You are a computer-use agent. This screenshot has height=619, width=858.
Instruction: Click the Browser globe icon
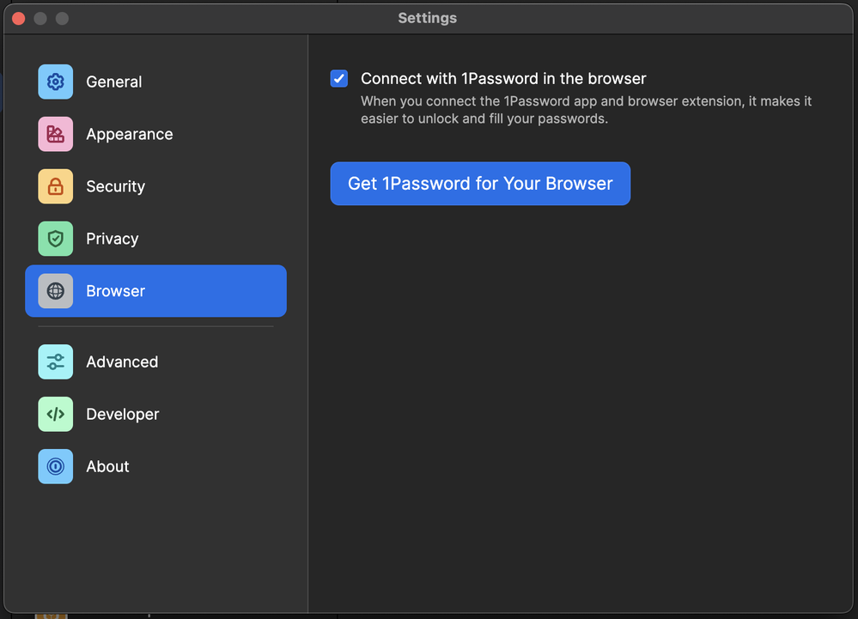click(x=55, y=291)
